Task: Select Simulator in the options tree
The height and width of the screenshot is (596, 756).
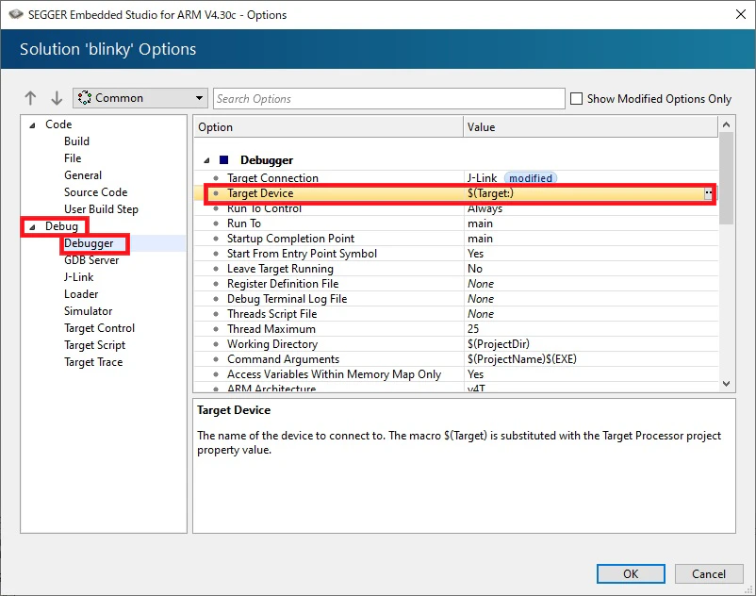Action: [x=89, y=311]
